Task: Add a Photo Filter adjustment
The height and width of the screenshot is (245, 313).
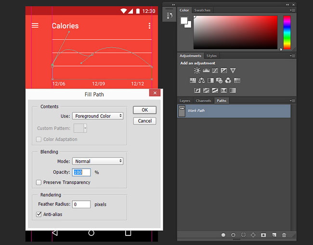Action: pyautogui.click(x=219, y=80)
